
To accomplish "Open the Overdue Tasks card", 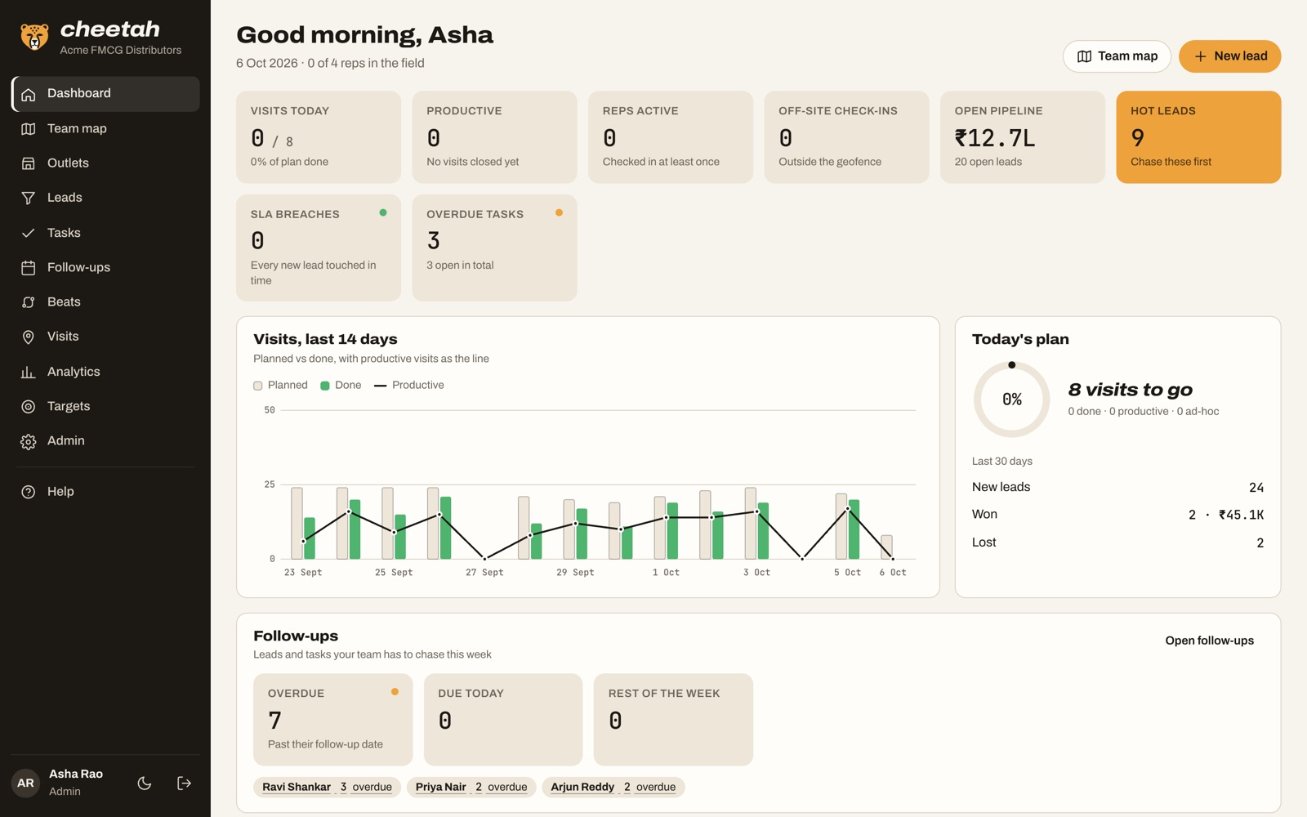I will coord(494,248).
